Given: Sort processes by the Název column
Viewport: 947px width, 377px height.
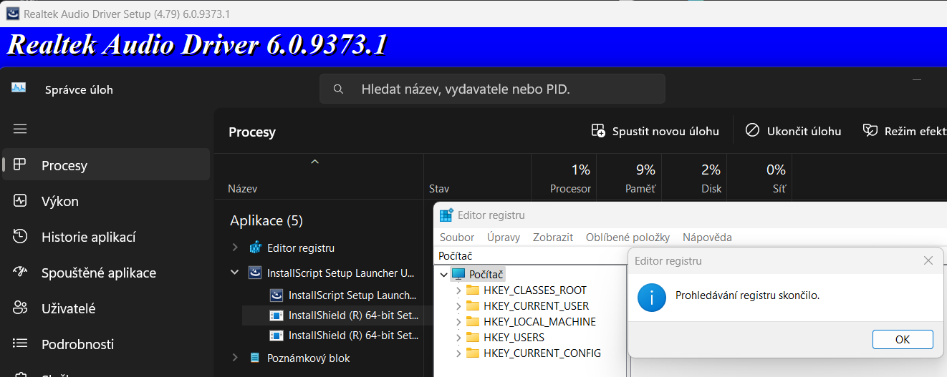Looking at the screenshot, I should [319, 177].
